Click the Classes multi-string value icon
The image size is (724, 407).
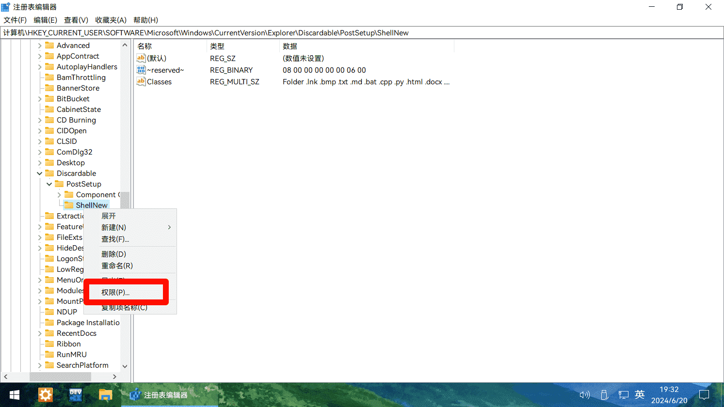coord(141,81)
